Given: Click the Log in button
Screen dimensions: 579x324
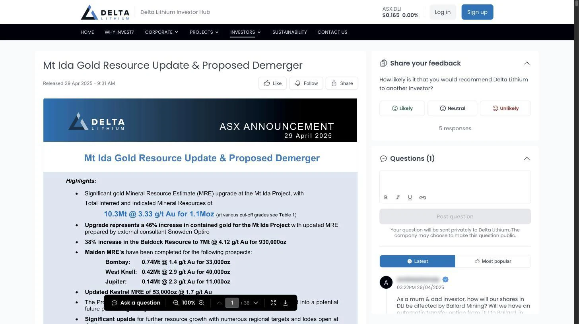Looking at the screenshot, I should coord(443,12).
